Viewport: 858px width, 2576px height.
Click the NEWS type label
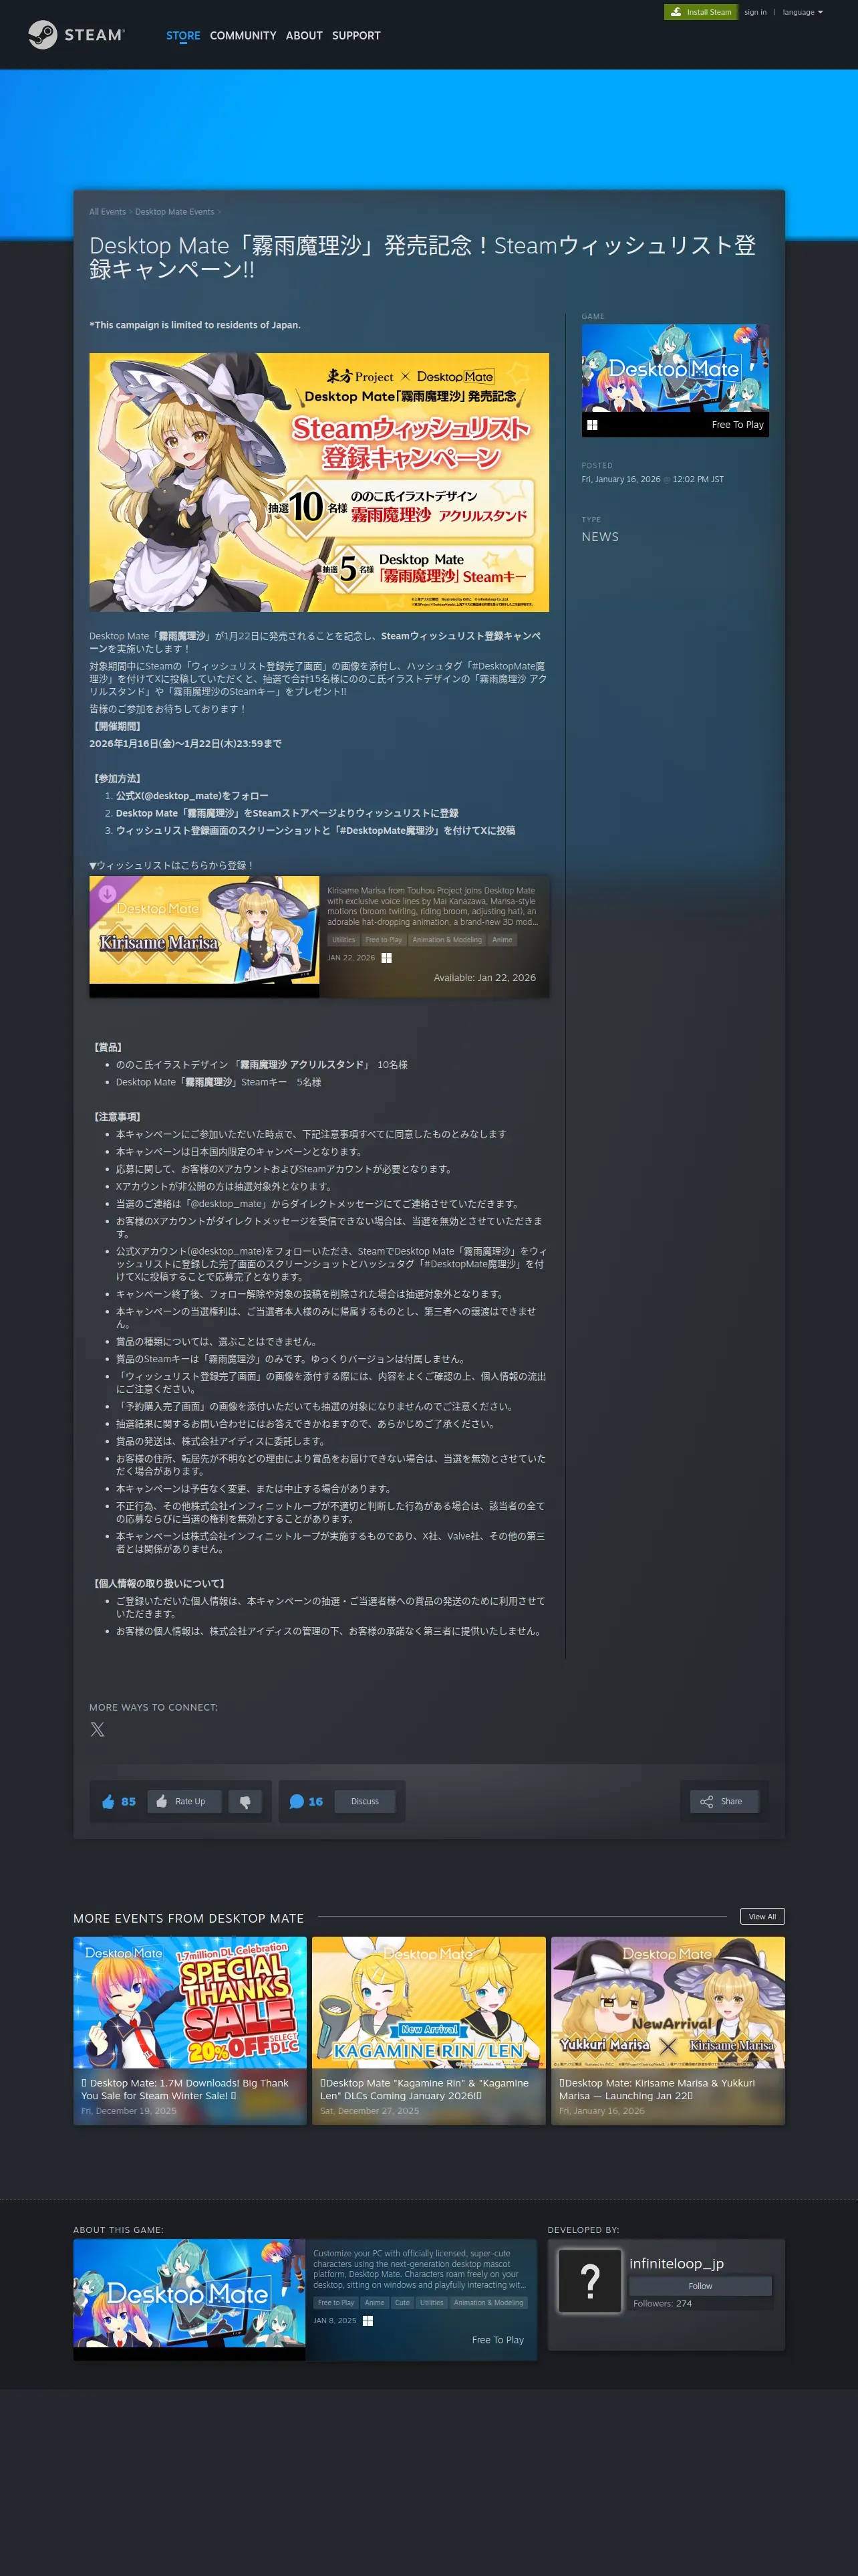point(600,537)
